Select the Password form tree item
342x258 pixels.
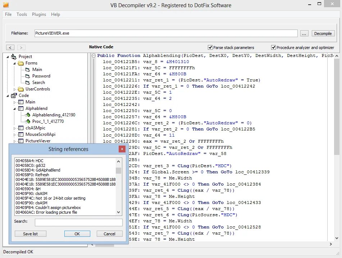pos(41,76)
